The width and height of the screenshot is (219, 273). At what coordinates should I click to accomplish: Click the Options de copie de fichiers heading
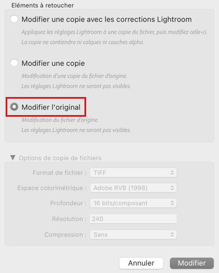coord(60,158)
